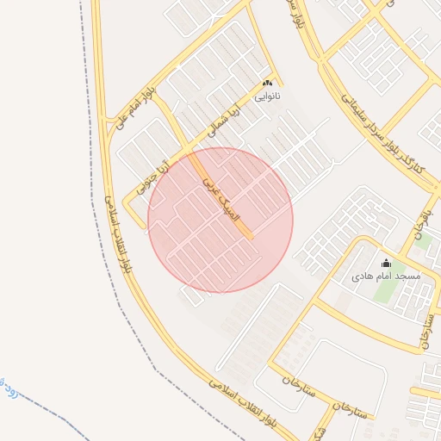Screen dimensions: 441x441
Task: Open the مسجد امام هادی label
Action: coord(386,276)
